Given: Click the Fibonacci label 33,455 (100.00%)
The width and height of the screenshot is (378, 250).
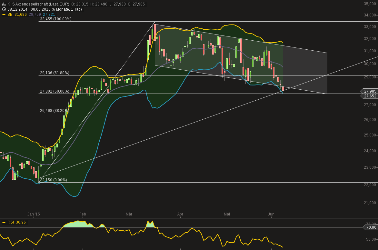Looking at the screenshot, I should [x=56, y=19].
